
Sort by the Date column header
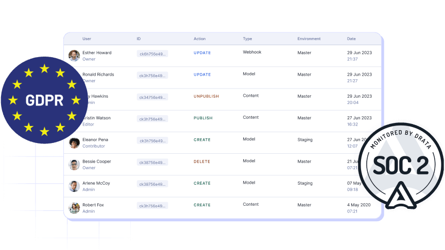[351, 39]
